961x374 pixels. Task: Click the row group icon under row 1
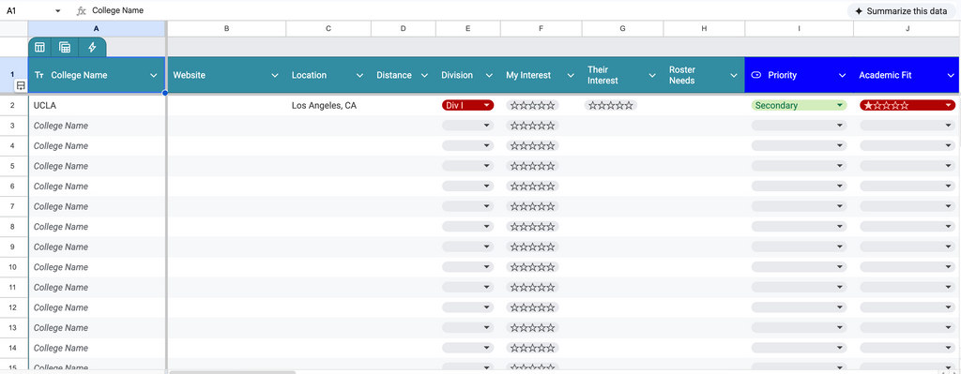coord(21,86)
